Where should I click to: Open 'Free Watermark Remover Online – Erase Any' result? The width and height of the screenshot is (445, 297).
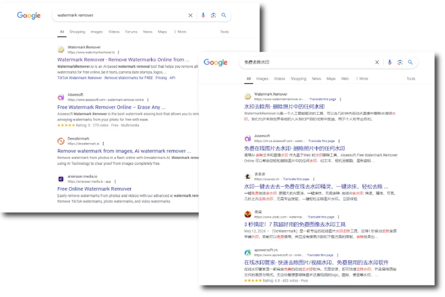tap(111, 107)
